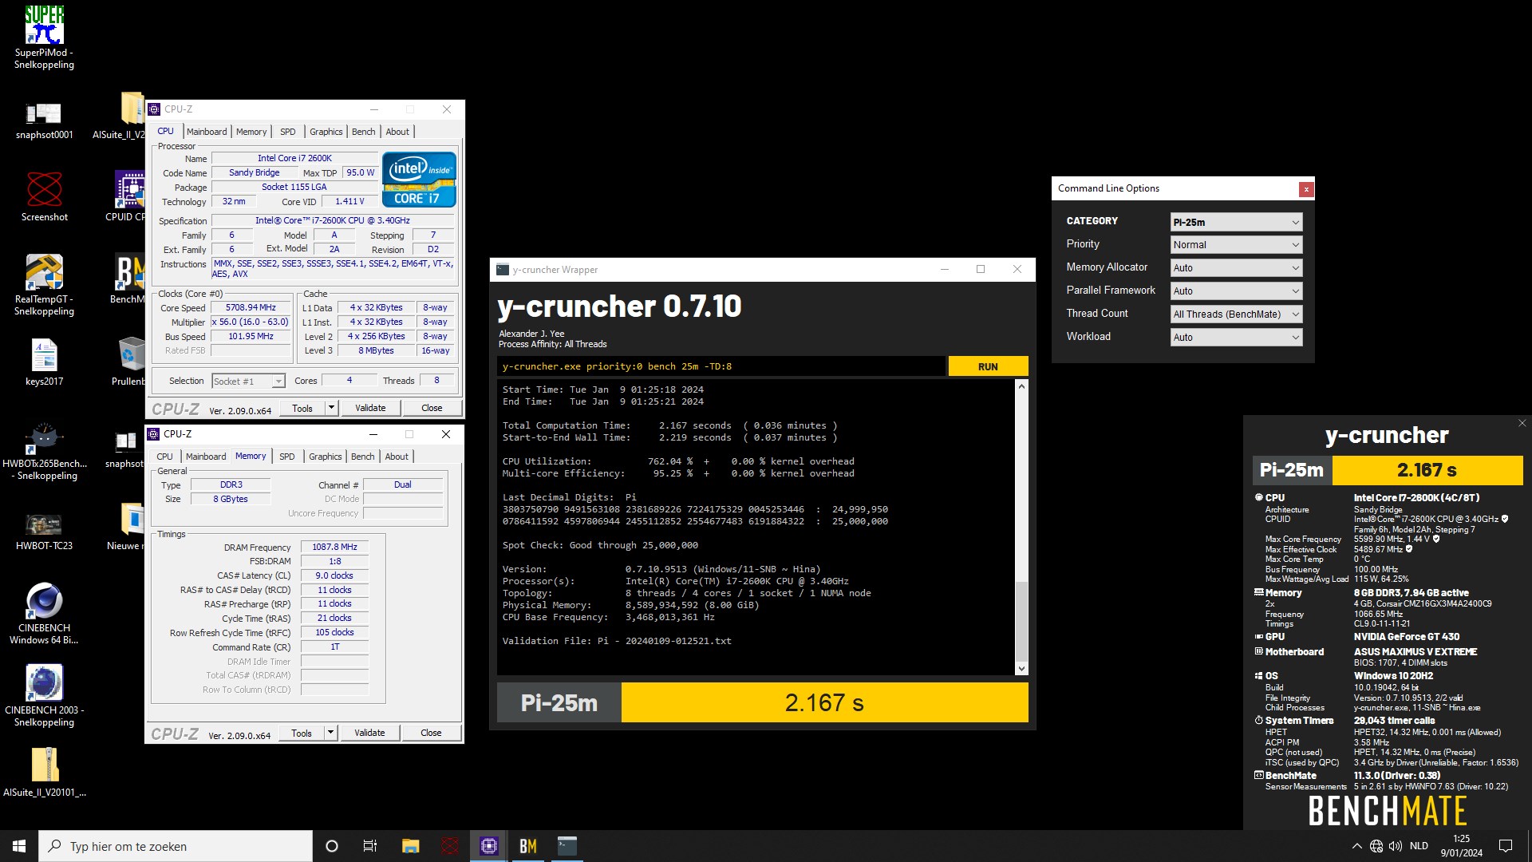Click Validate in bottom CPU-Z window
The height and width of the screenshot is (862, 1532).
tap(369, 733)
